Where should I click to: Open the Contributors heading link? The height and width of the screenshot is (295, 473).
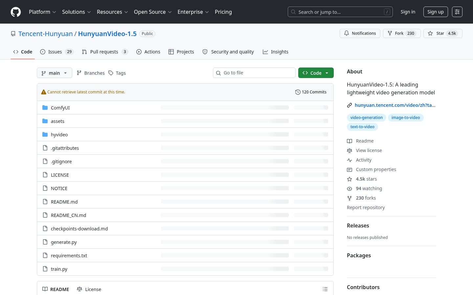363,287
